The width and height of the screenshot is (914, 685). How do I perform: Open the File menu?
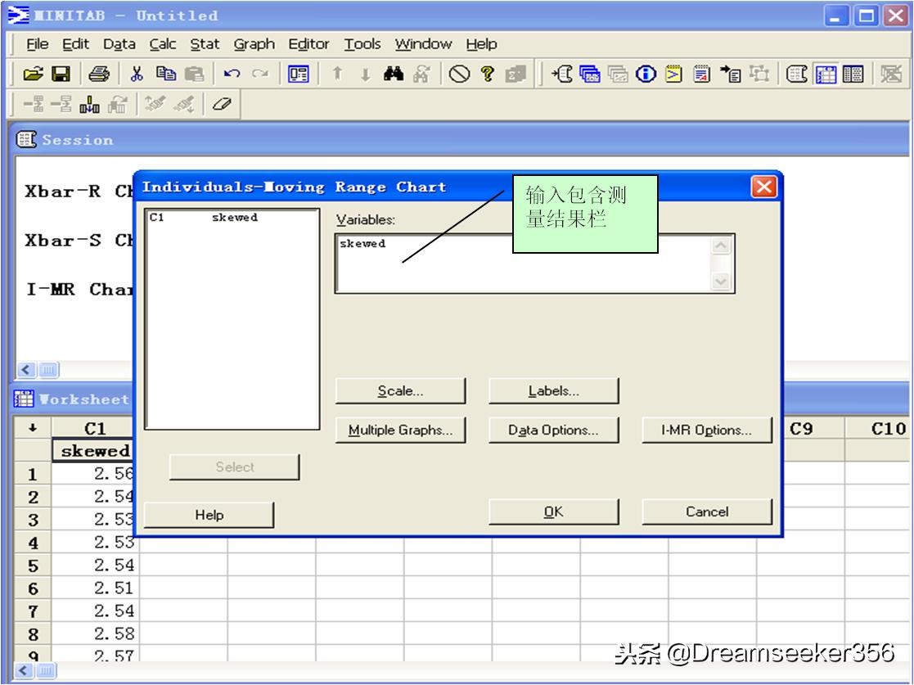(38, 44)
